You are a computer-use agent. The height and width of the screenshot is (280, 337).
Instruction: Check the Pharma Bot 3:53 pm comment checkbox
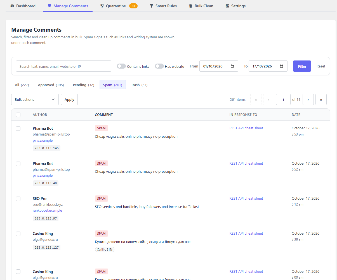pos(18,129)
